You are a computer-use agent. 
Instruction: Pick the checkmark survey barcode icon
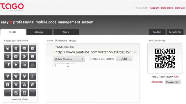[x=16, y=93]
